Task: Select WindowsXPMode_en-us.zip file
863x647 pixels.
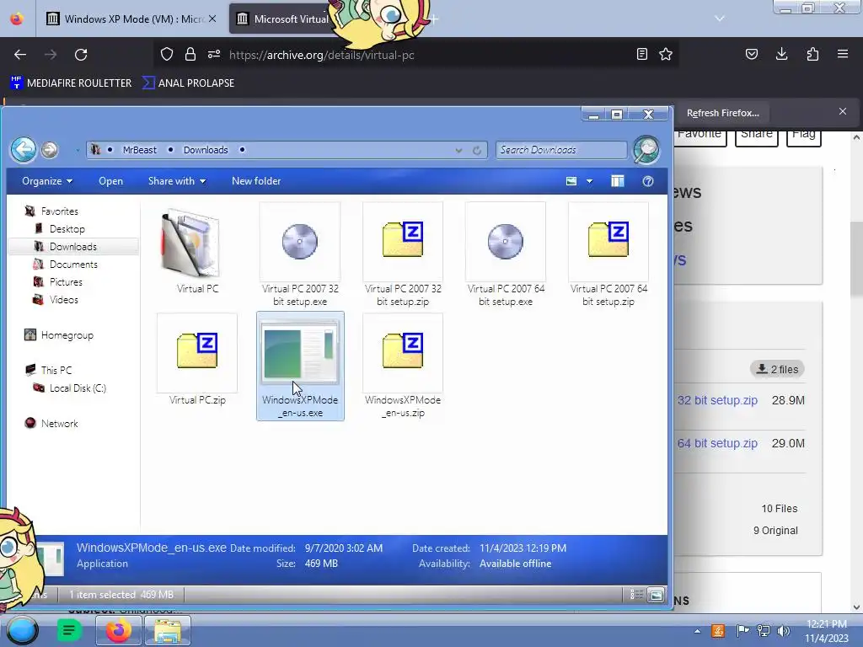Action: pos(403,366)
